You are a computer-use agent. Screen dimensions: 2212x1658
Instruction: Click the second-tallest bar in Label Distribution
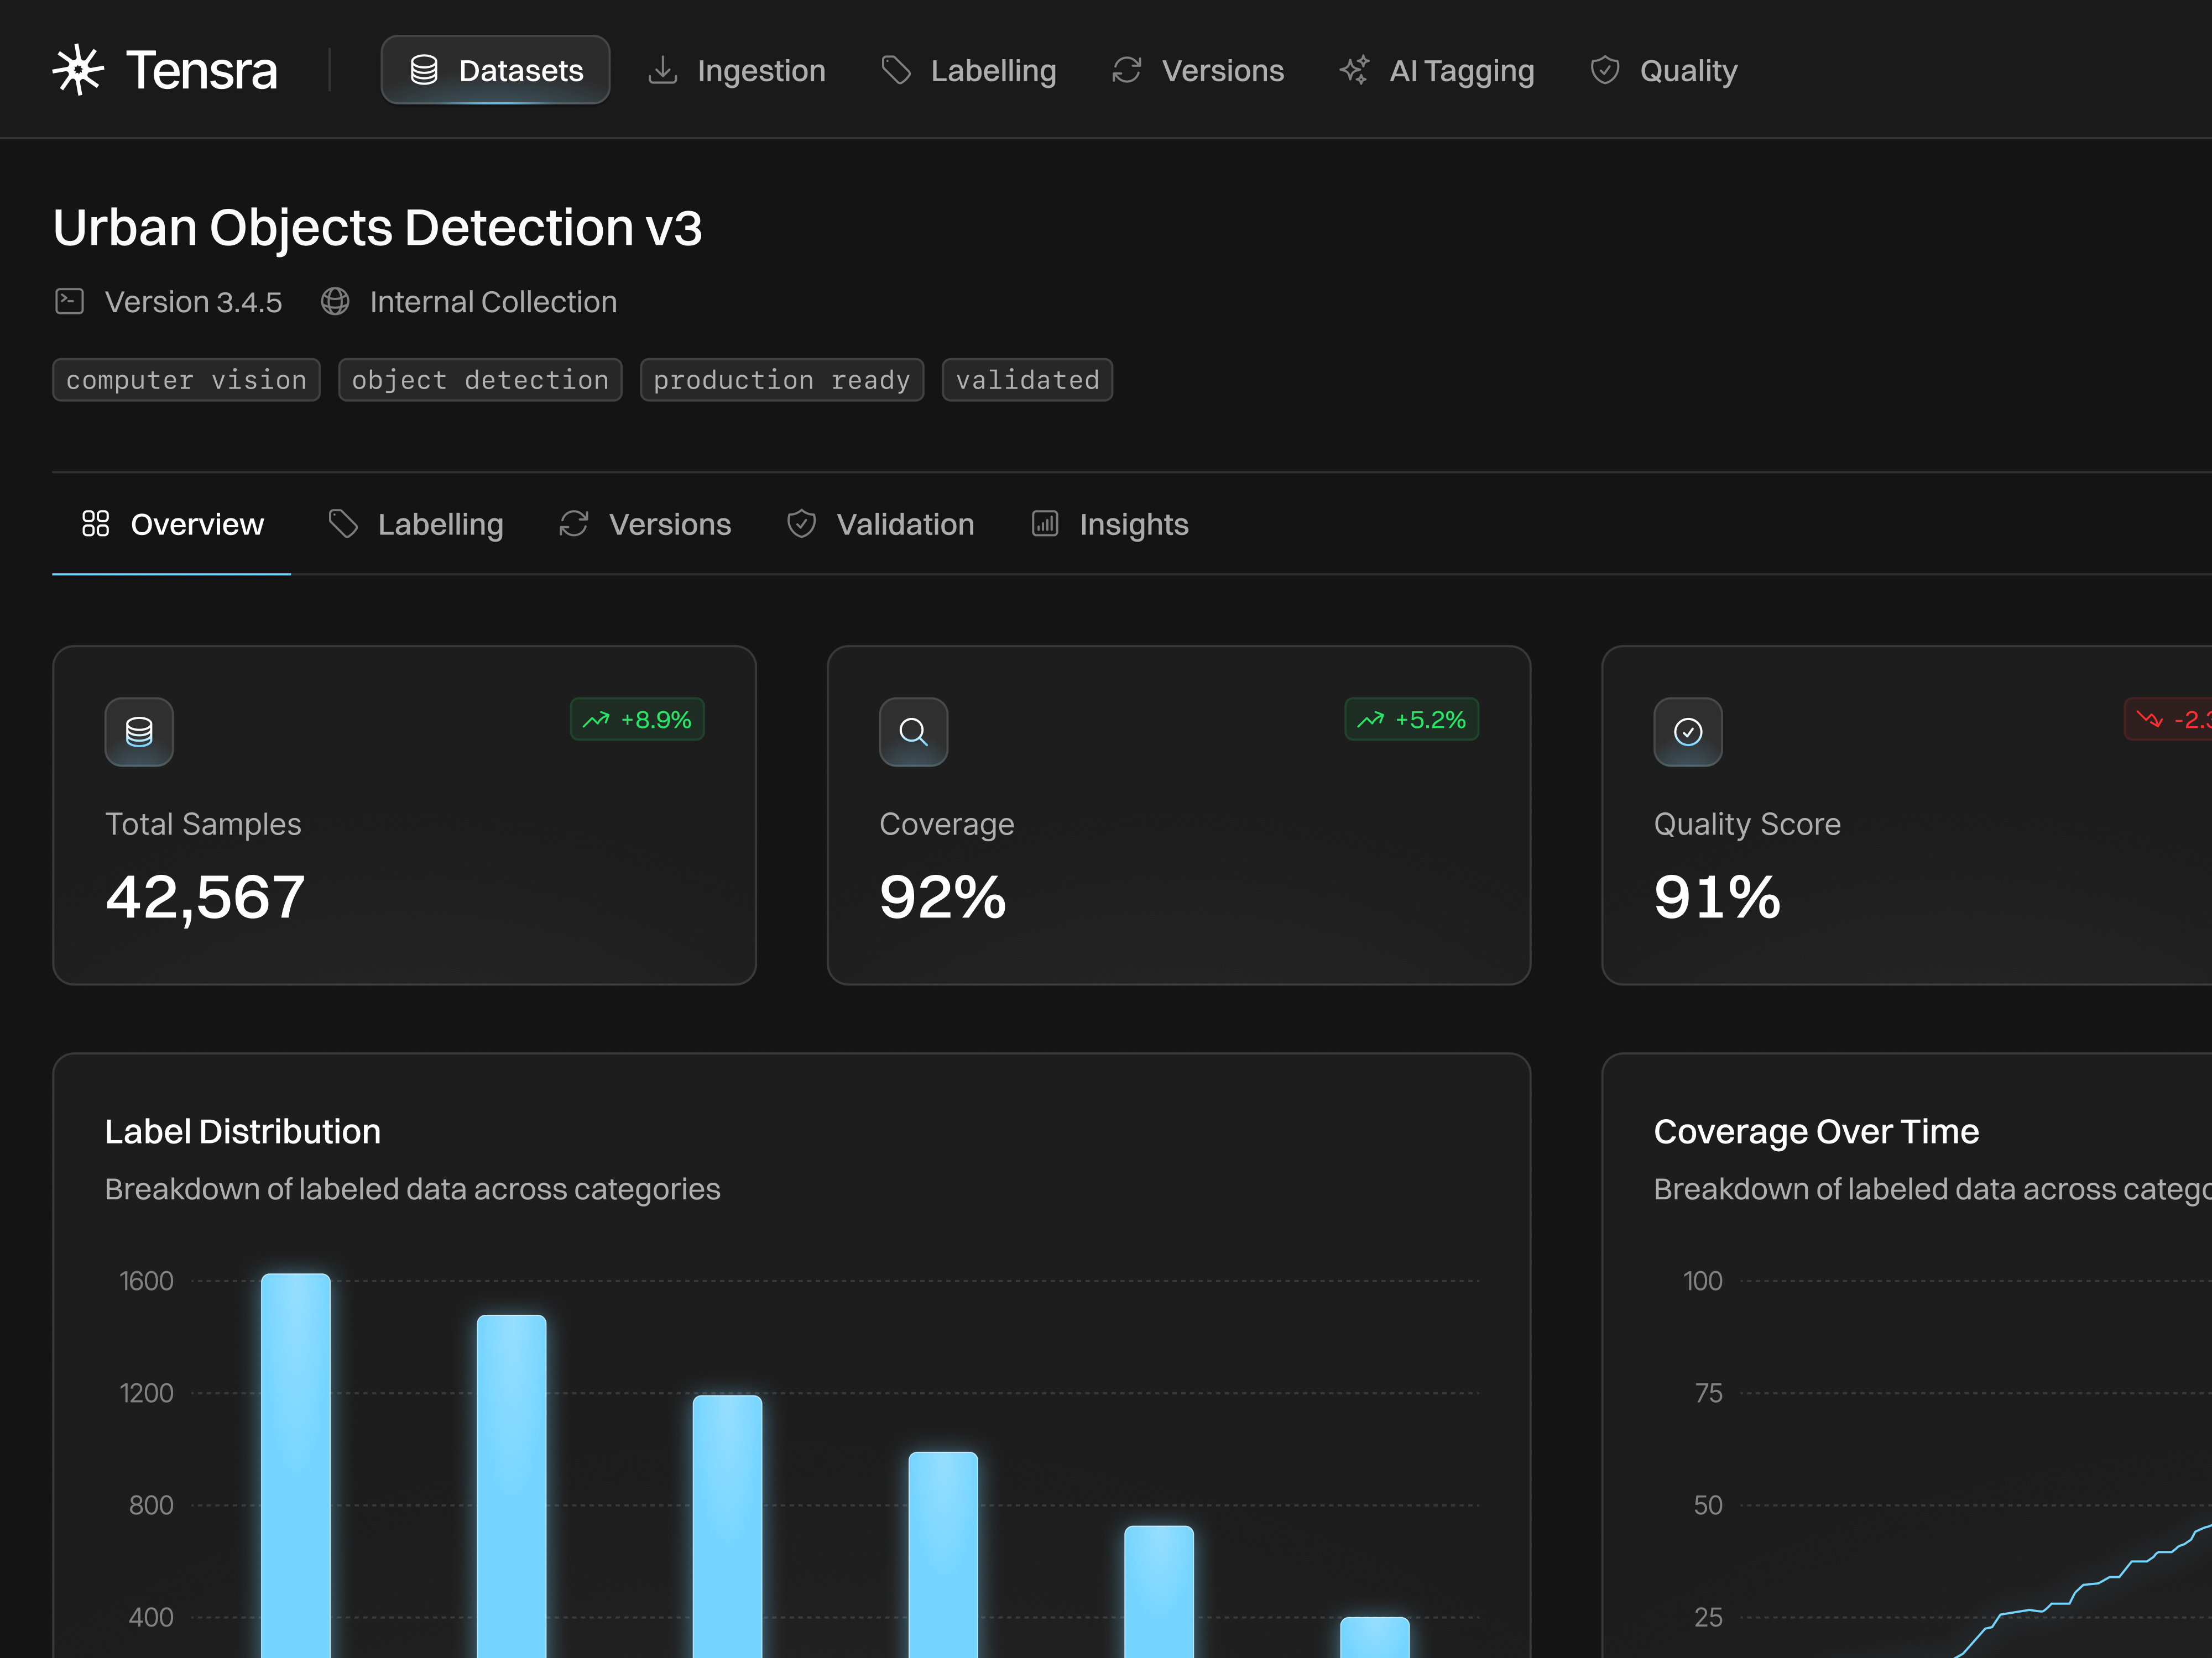point(512,1486)
